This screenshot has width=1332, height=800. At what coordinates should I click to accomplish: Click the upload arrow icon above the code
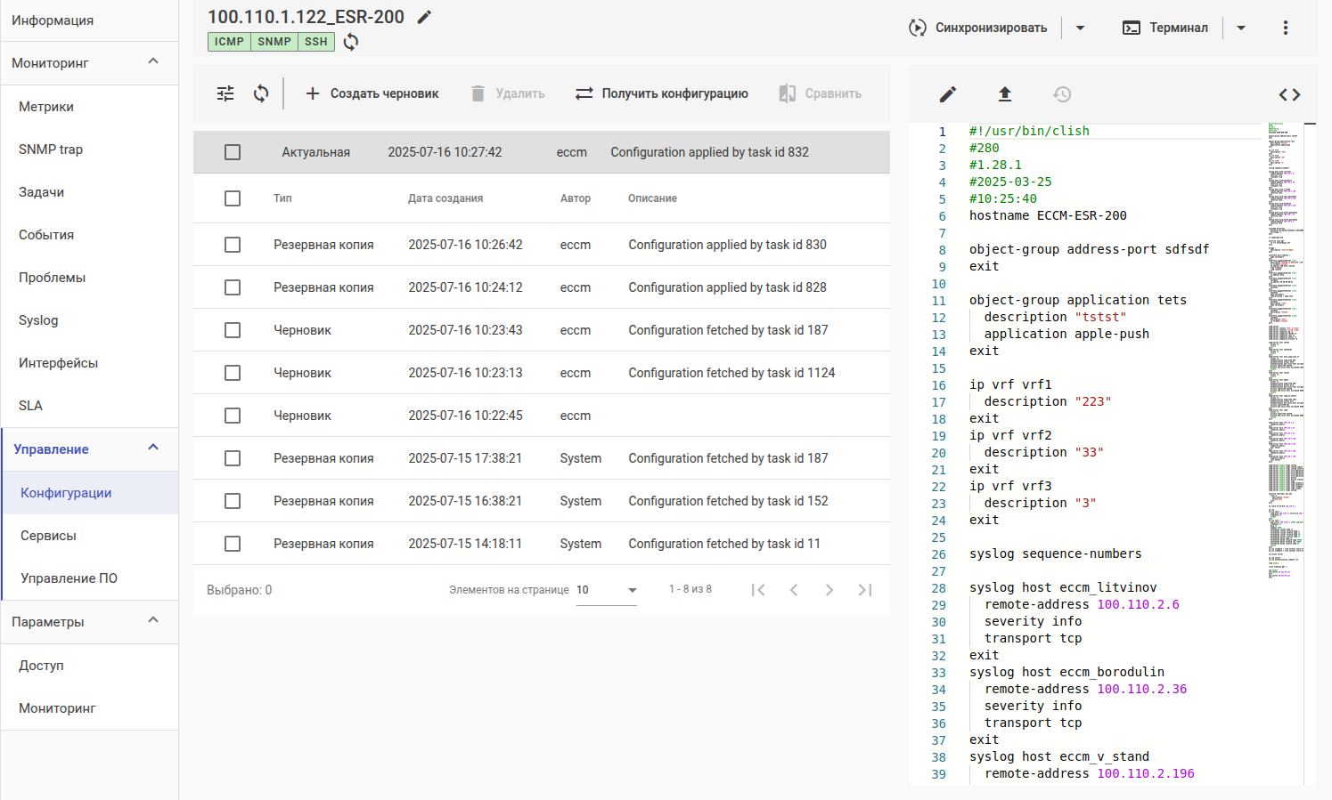1005,94
